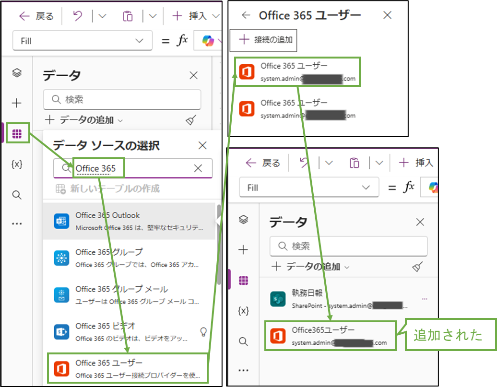The image size is (497, 387).
Task: Open Variables {x} icon in lower-right sidebar
Action: click(243, 311)
